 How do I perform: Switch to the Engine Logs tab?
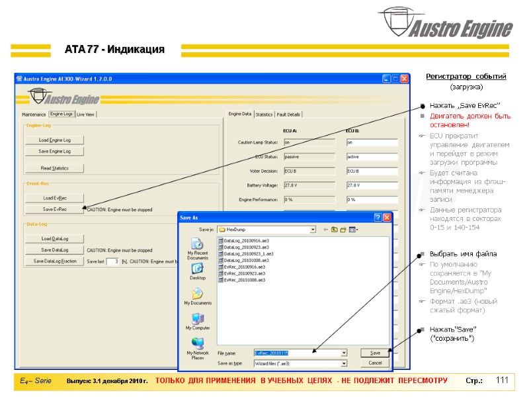pos(61,114)
